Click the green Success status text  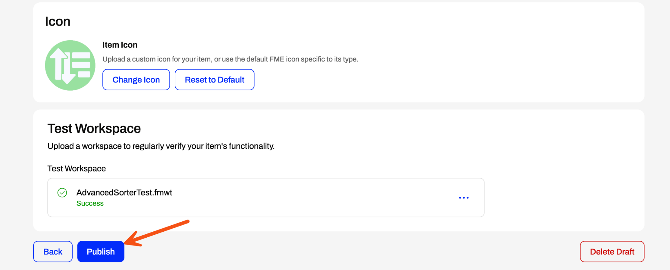coord(90,203)
